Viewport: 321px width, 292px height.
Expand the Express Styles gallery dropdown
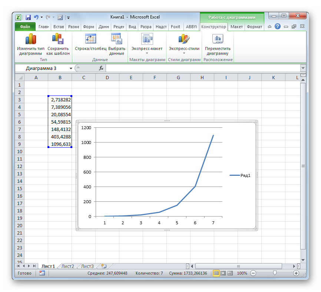tap(184, 53)
